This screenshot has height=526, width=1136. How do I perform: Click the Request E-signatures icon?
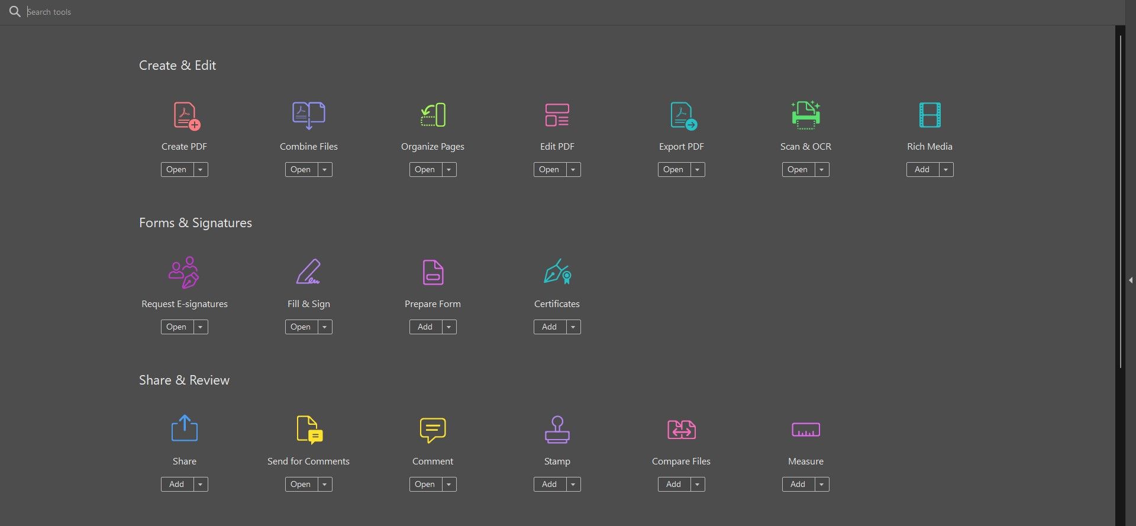pos(184,272)
